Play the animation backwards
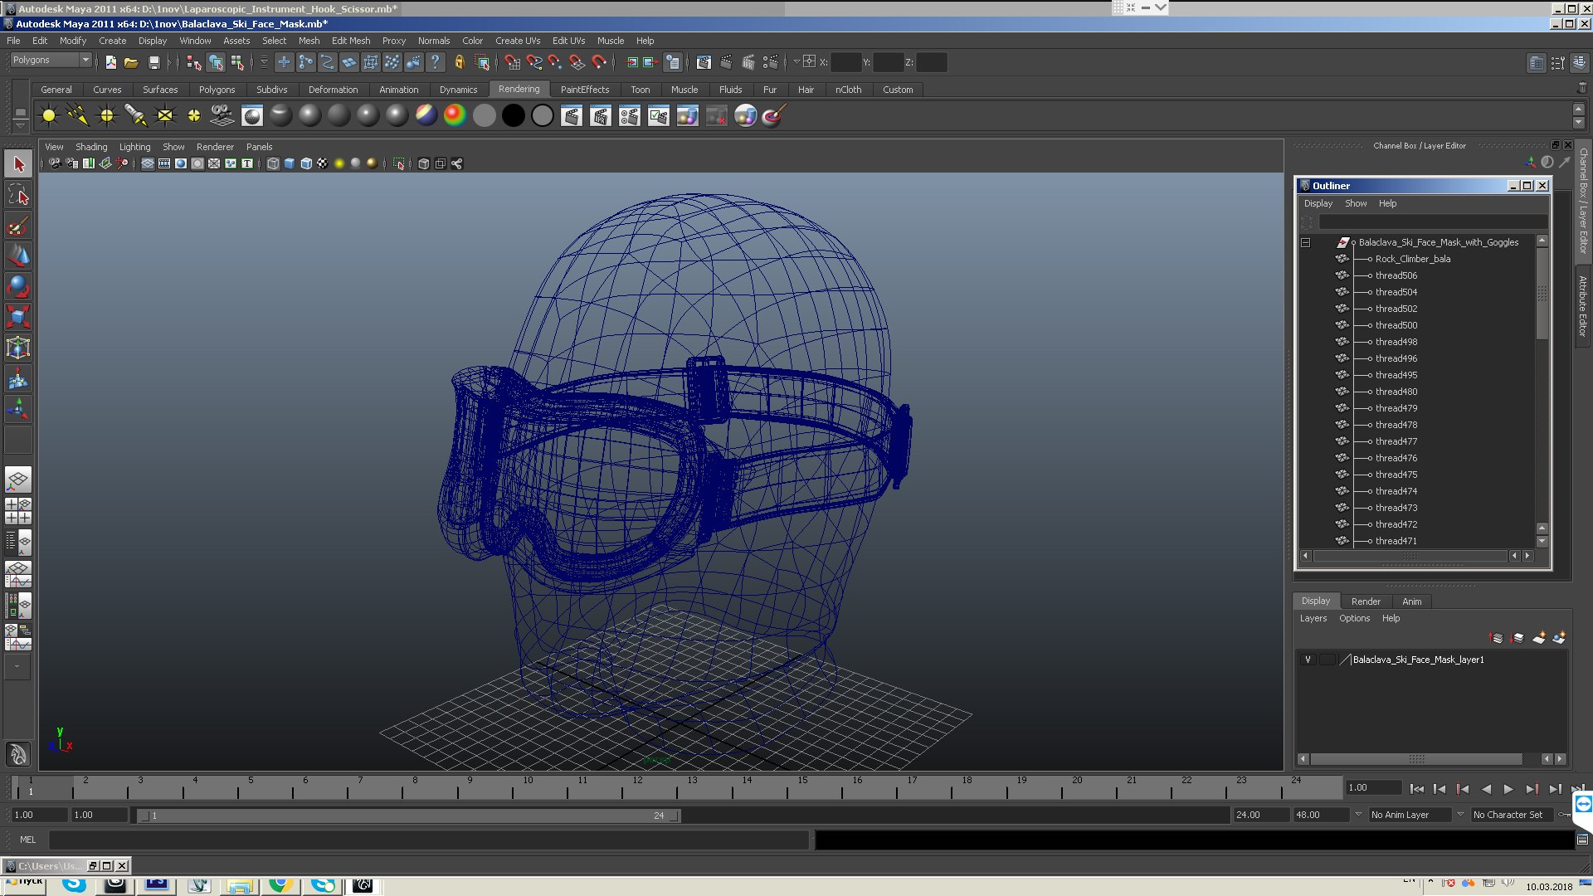1593x896 pixels. click(1486, 789)
